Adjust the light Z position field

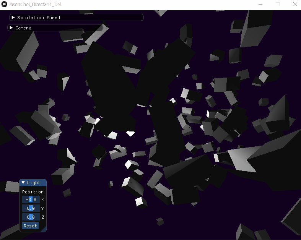point(31,217)
